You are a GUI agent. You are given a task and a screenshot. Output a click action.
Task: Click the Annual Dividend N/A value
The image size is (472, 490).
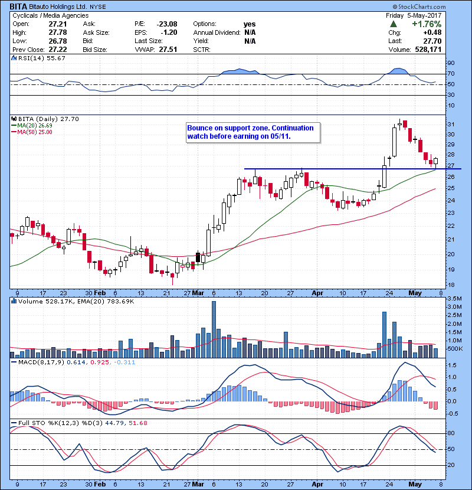[x=250, y=32]
